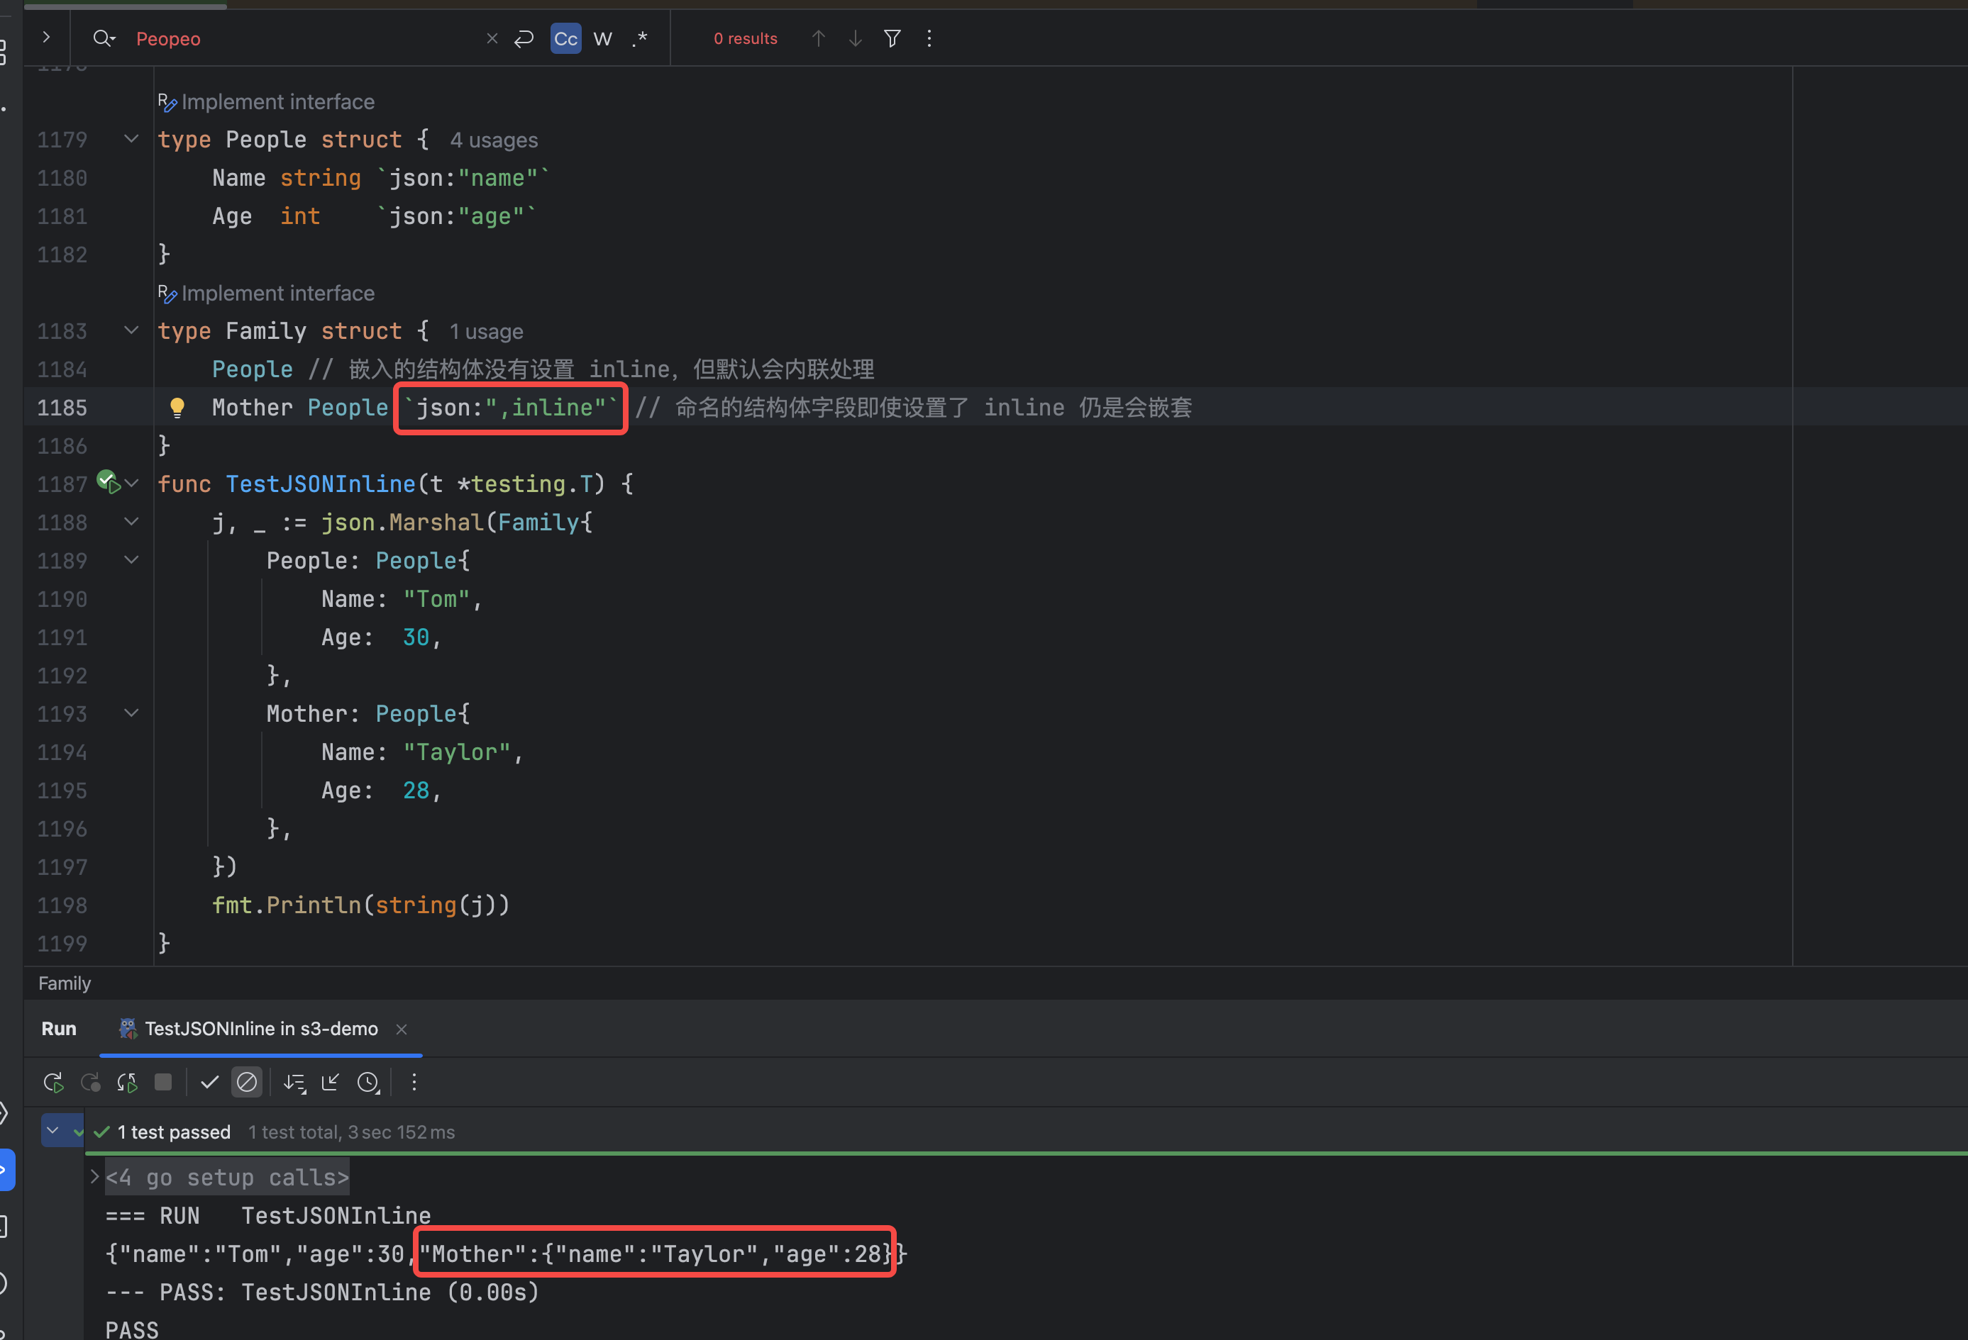Image resolution: width=1968 pixels, height=1340 pixels.
Task: Open search filter funnel options
Action: tap(892, 38)
